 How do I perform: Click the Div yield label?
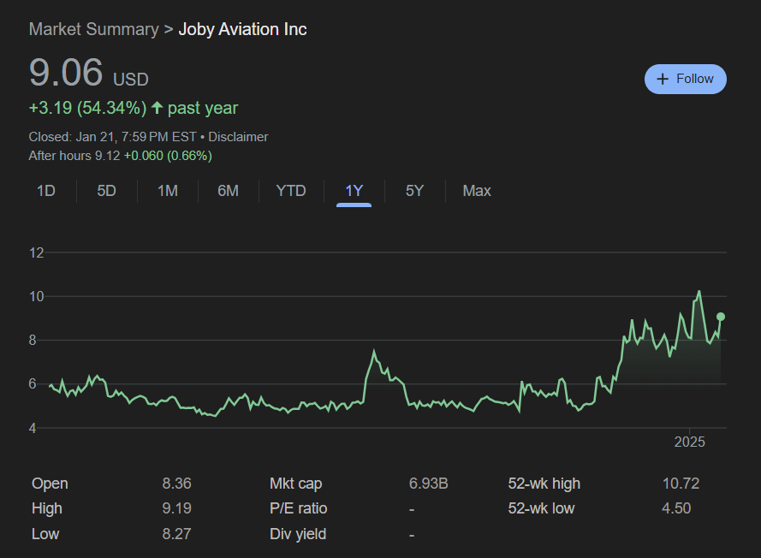coord(298,534)
